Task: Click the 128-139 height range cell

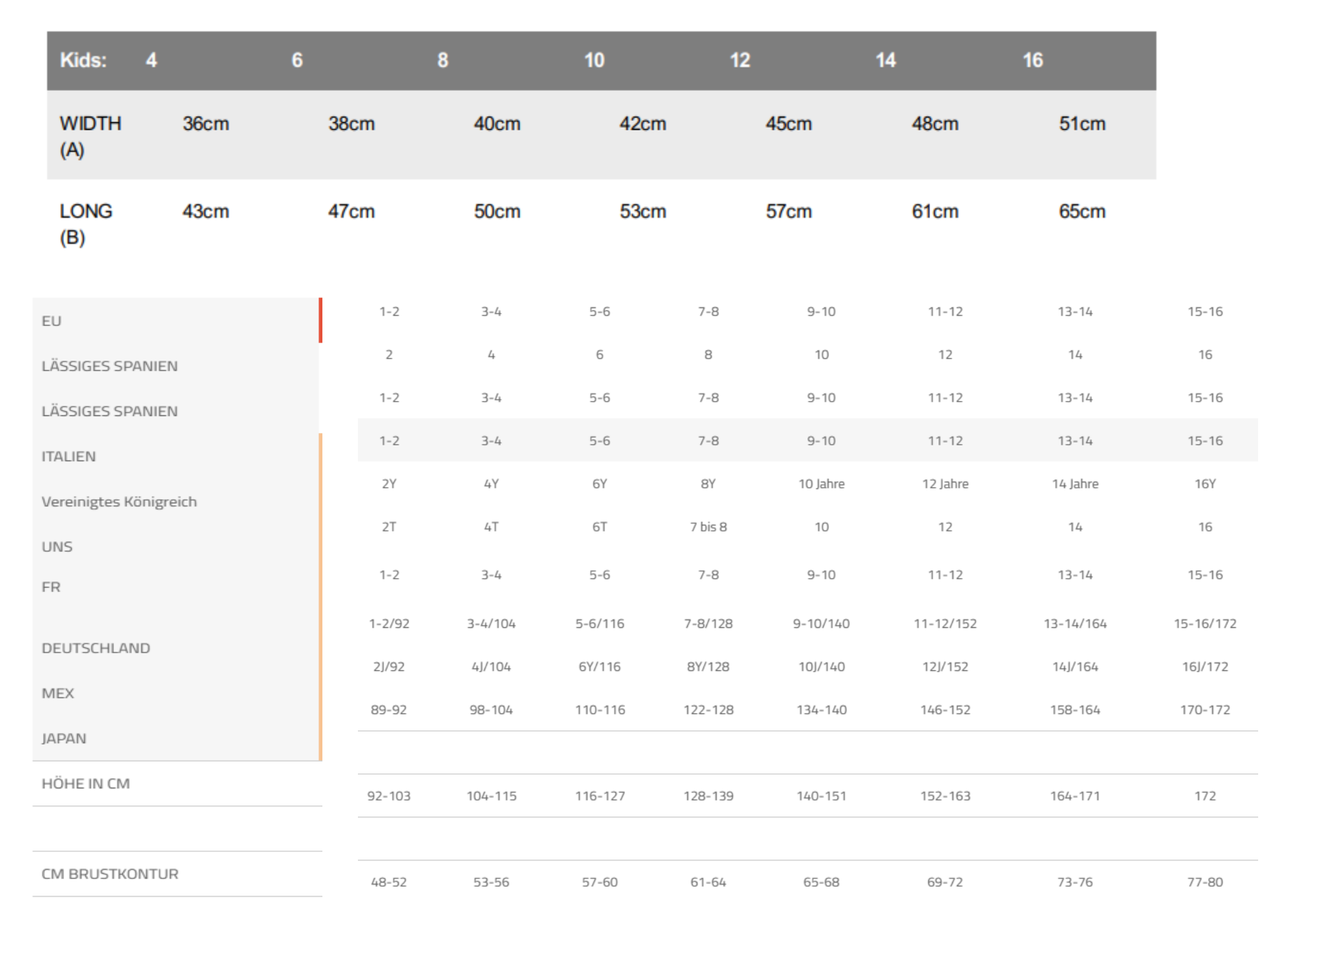Action: pyautogui.click(x=708, y=796)
